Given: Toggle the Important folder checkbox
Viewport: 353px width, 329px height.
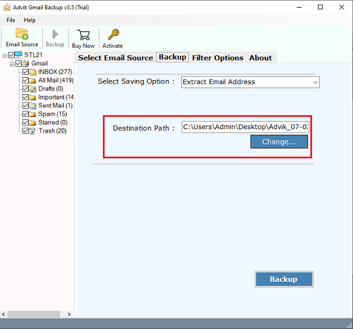Looking at the screenshot, I should (x=26, y=97).
